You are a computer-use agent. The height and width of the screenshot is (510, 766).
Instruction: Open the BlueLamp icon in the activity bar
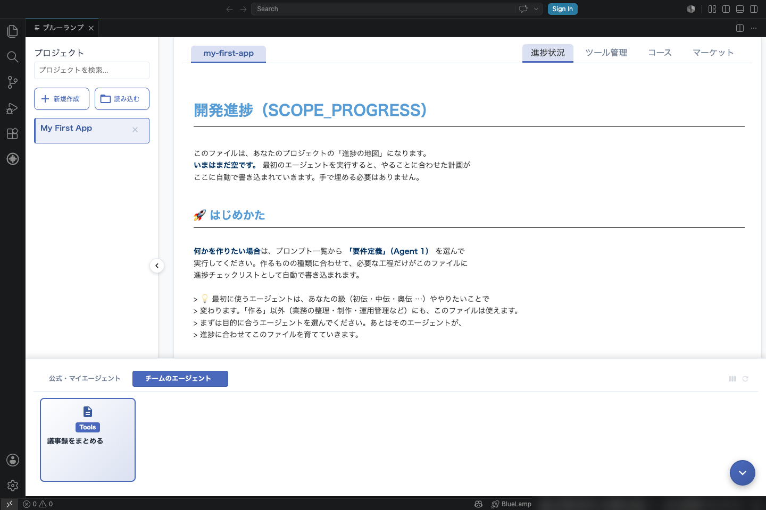pos(13,159)
